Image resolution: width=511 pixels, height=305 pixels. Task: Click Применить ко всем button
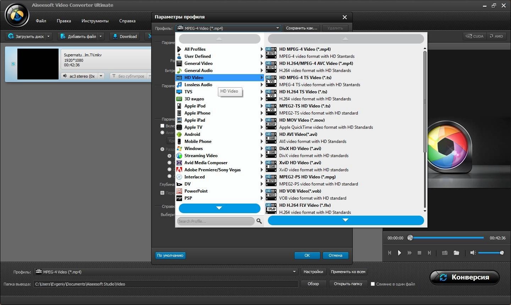(348, 272)
